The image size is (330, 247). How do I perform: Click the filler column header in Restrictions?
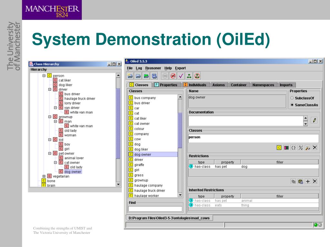click(x=280, y=162)
